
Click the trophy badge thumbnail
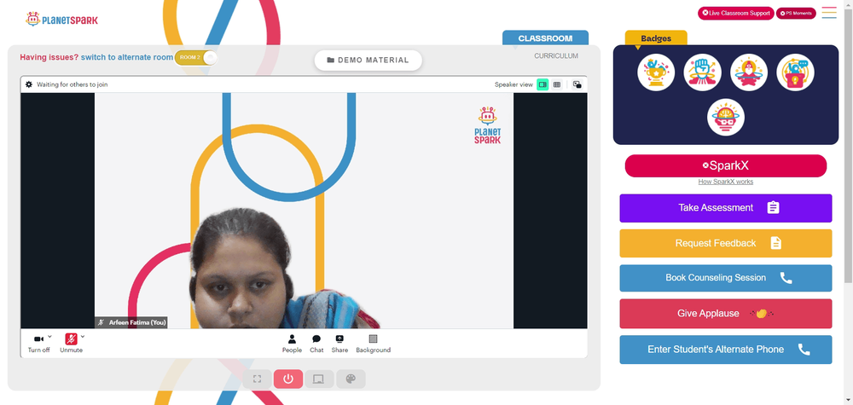click(x=656, y=72)
